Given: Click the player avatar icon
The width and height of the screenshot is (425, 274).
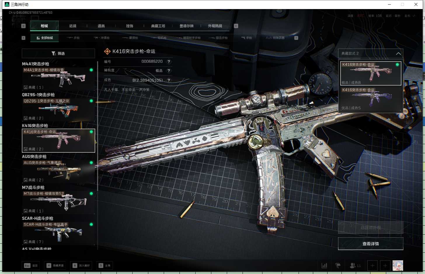Looking at the screenshot, I should 398,266.
